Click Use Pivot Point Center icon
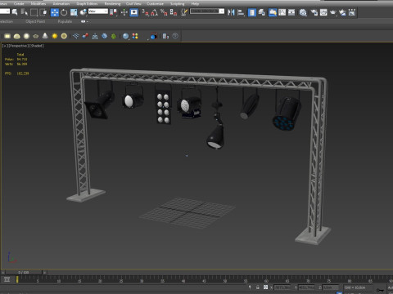Viewport: 393px width, 294px height. (114, 12)
